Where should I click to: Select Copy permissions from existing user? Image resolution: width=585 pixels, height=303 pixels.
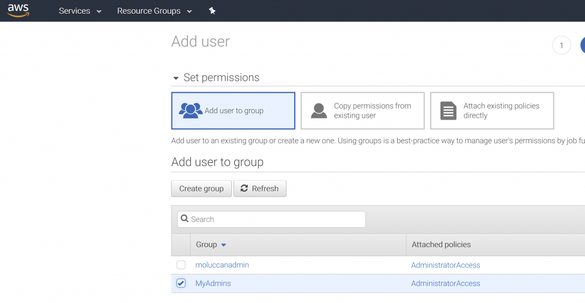click(x=363, y=111)
